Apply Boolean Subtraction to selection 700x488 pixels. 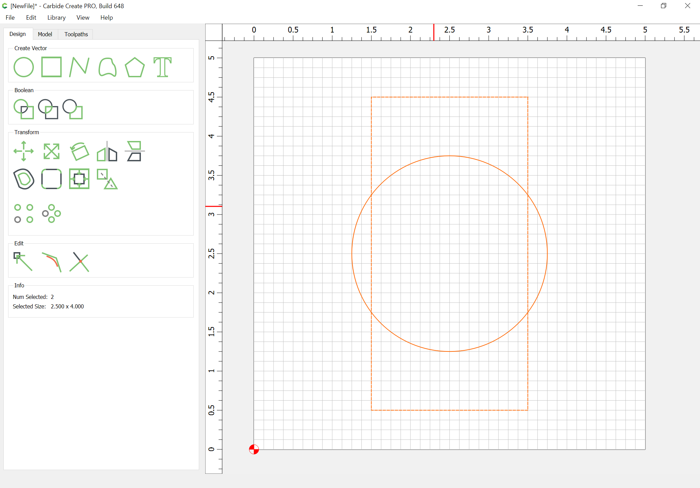tap(72, 109)
